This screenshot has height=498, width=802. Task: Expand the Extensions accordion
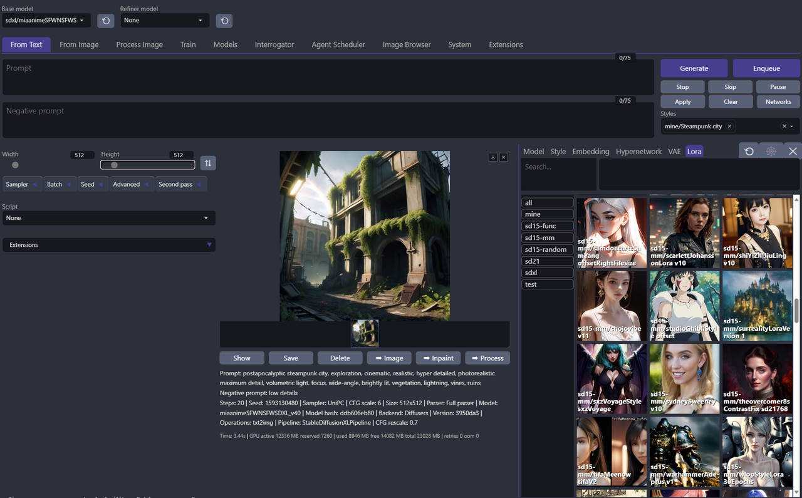pos(109,245)
